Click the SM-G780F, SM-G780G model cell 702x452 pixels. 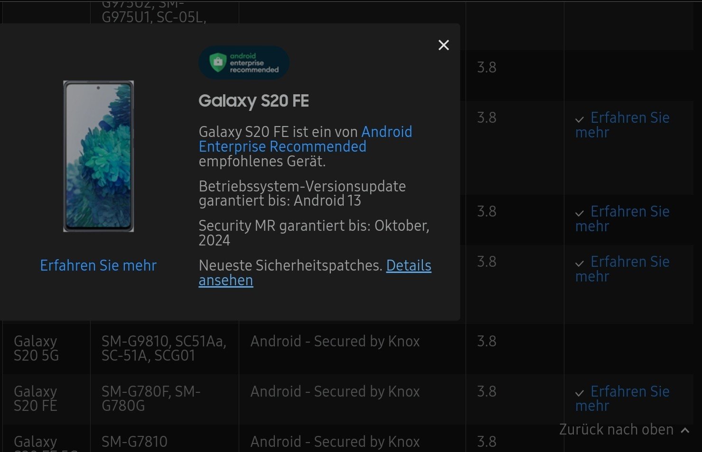pyautogui.click(x=151, y=398)
